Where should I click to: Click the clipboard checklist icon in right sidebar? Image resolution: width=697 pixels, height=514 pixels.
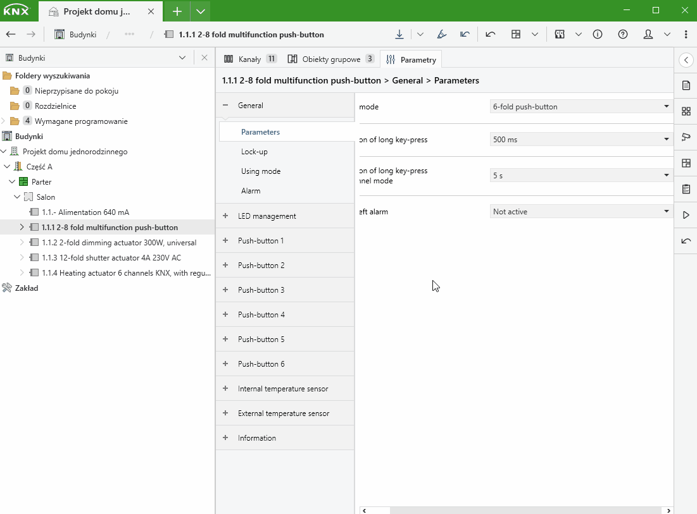tap(686, 189)
